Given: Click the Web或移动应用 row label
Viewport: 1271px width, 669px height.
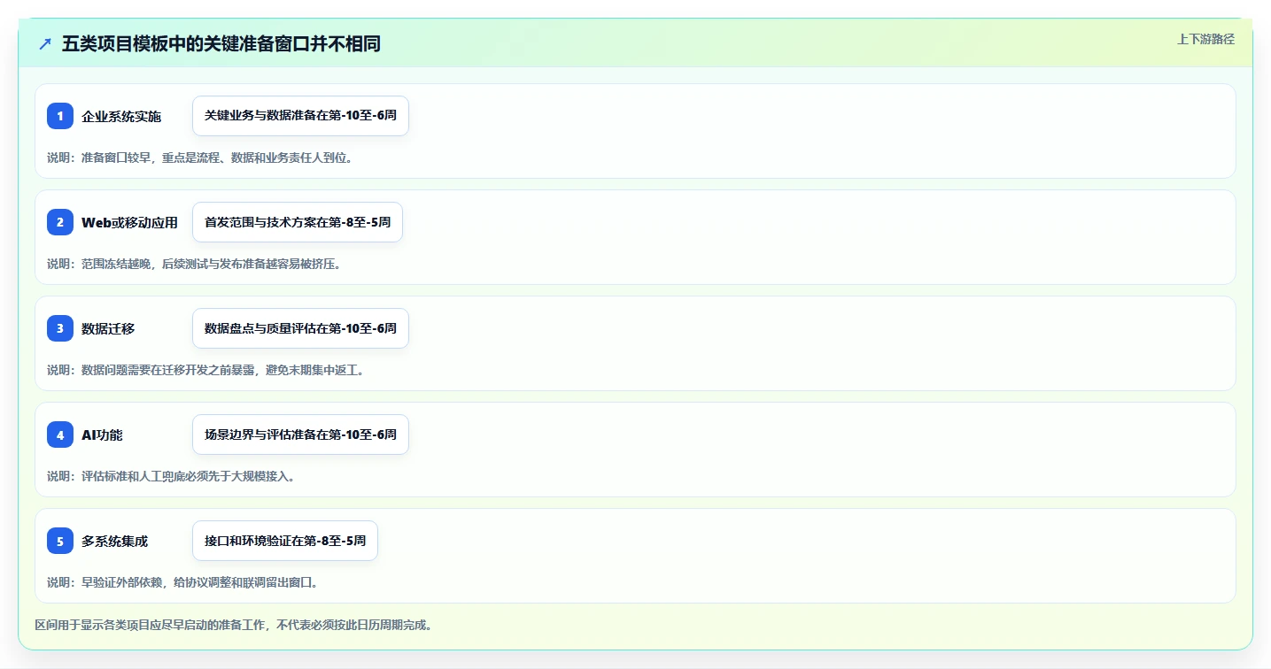Looking at the screenshot, I should [129, 223].
